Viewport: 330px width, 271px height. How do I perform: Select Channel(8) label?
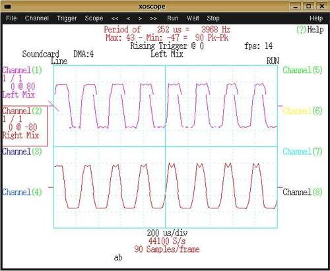(x=302, y=192)
